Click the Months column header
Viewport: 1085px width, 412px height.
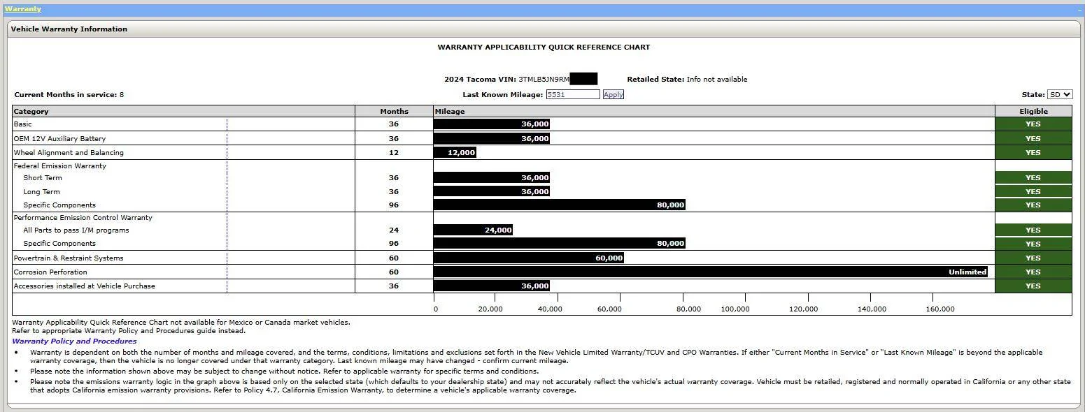[x=394, y=111]
